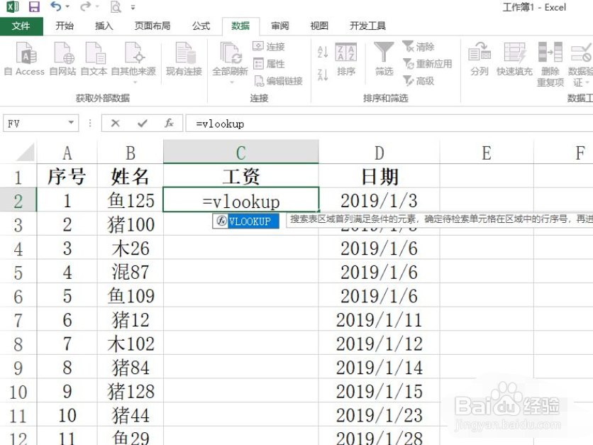Click cell B10 containing 猪128
The width and height of the screenshot is (593, 445).
click(130, 391)
